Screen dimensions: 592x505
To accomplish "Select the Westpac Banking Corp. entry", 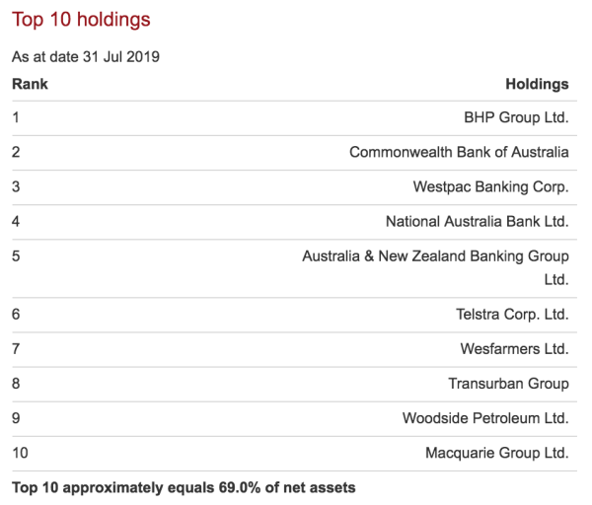I will (x=490, y=186).
